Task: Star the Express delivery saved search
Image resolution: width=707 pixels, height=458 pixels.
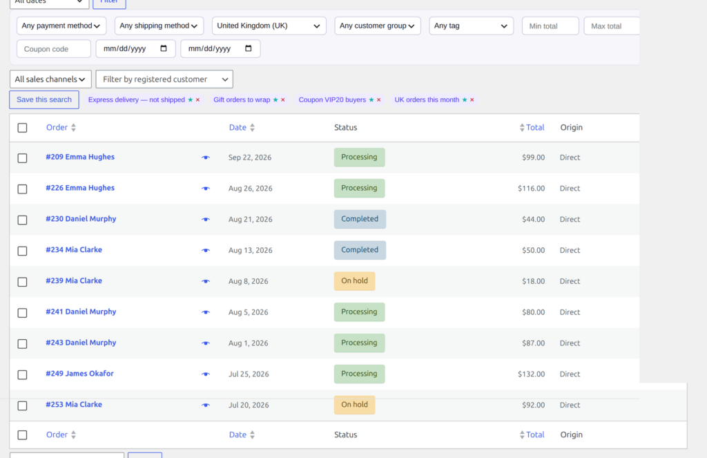Action: pyautogui.click(x=191, y=99)
